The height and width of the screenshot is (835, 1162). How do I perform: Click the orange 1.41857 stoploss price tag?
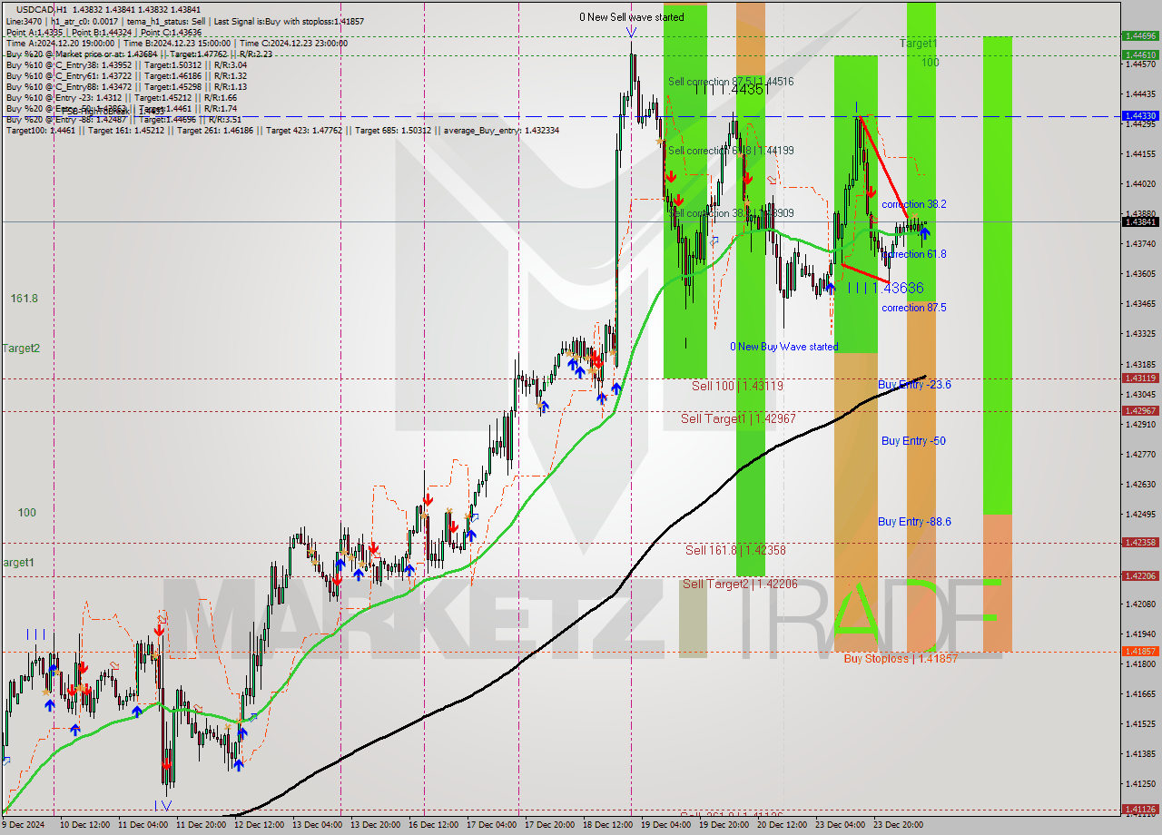[x=1140, y=651]
